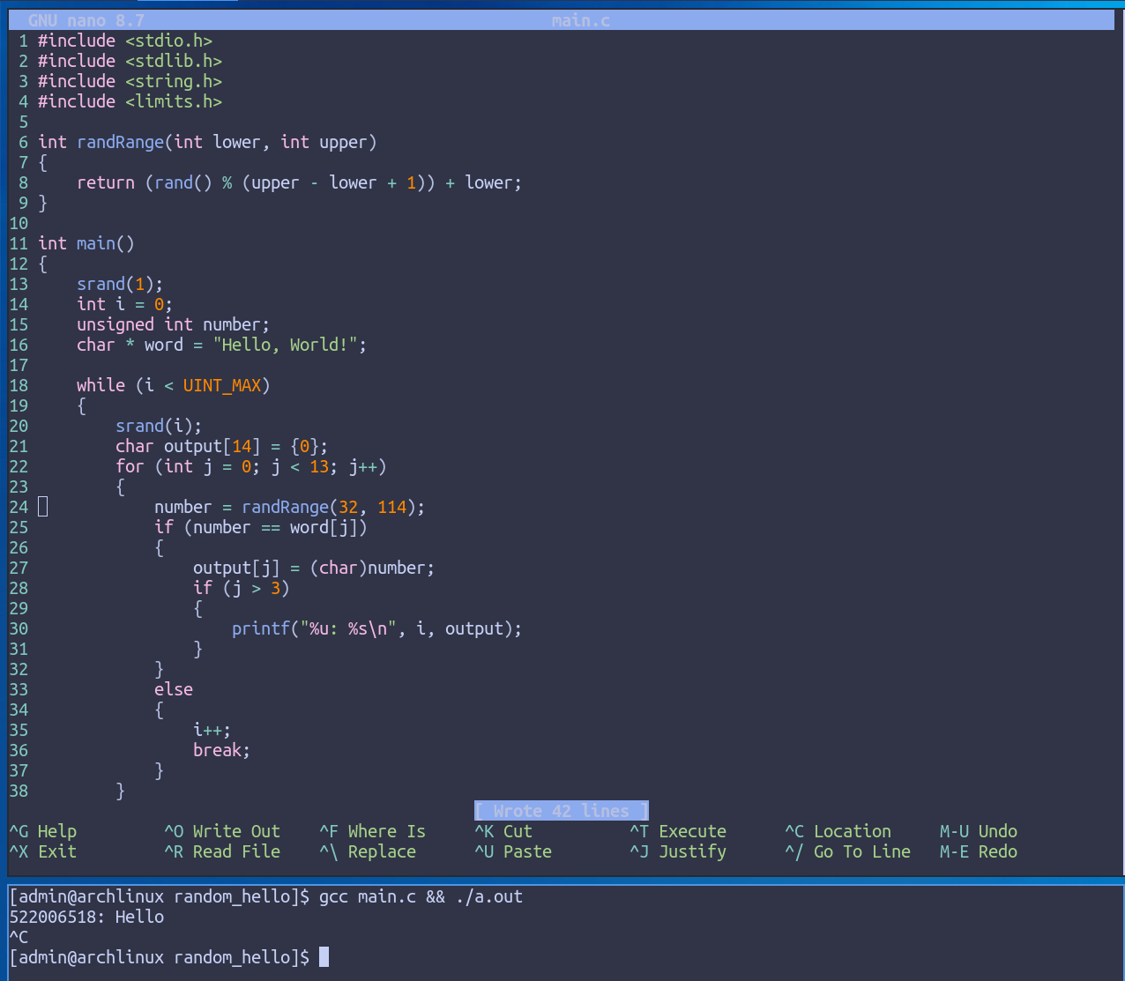Click the M-U Undo shortcut

tap(979, 831)
